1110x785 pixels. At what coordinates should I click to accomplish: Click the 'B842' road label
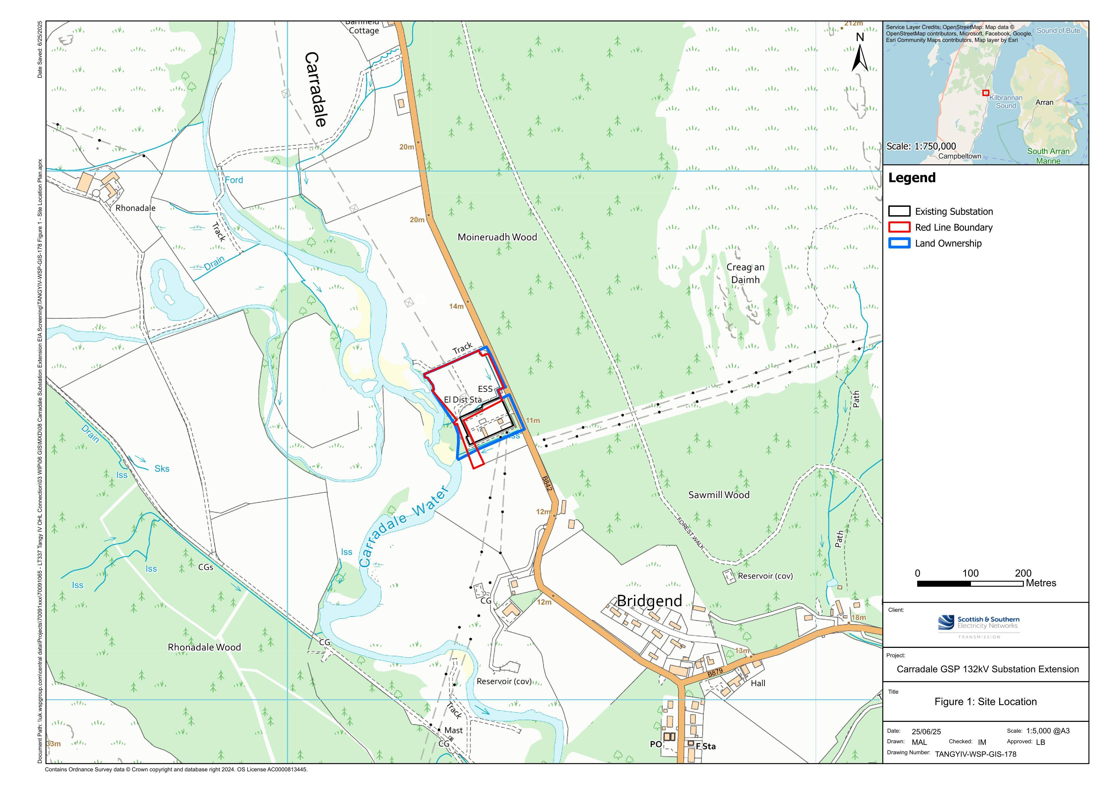(547, 484)
